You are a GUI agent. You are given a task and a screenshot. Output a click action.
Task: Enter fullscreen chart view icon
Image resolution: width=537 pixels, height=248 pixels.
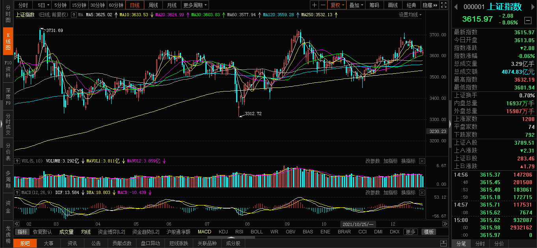click(x=444, y=5)
